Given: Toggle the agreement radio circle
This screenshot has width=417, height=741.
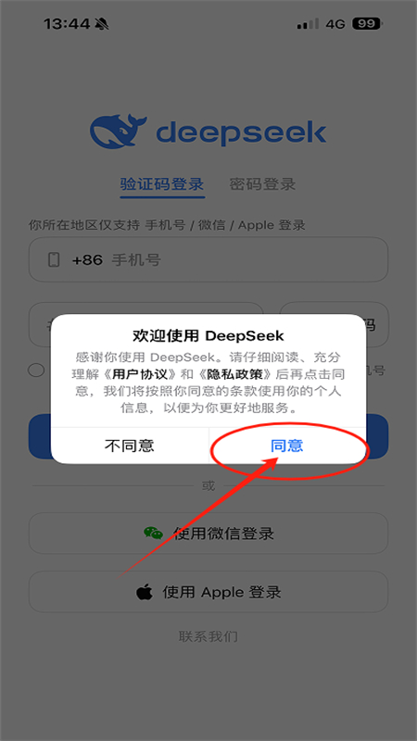Looking at the screenshot, I should 36,370.
